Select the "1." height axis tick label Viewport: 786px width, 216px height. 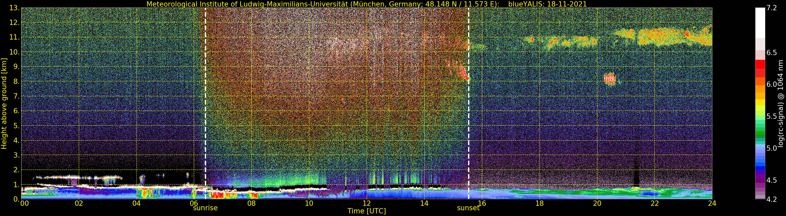pos(17,184)
